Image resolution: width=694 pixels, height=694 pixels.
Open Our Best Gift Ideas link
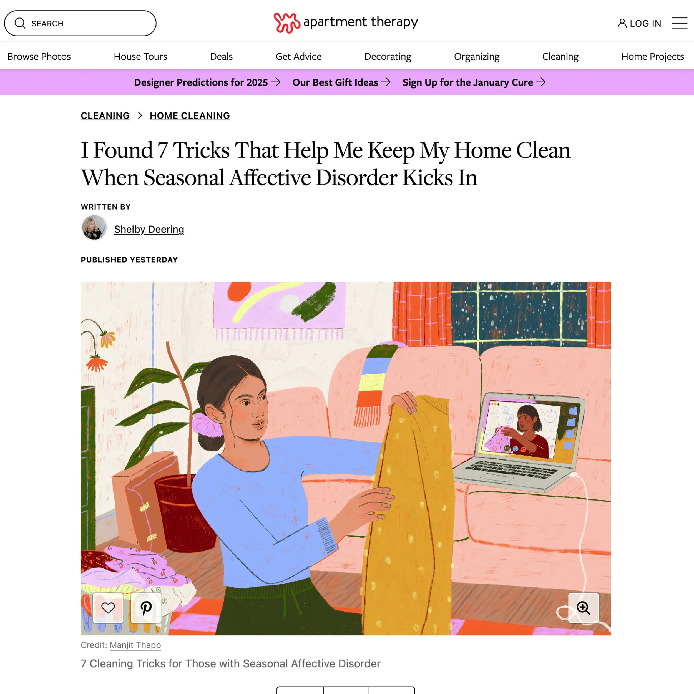pyautogui.click(x=341, y=82)
